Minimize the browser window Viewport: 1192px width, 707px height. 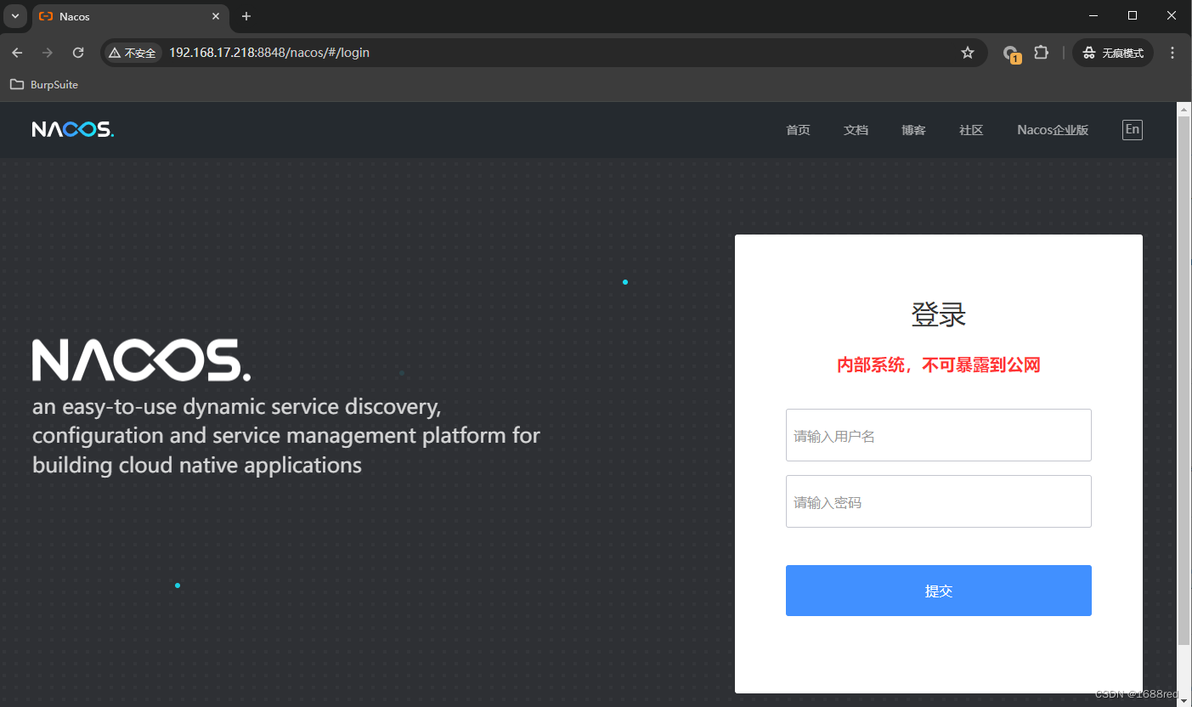click(x=1093, y=16)
